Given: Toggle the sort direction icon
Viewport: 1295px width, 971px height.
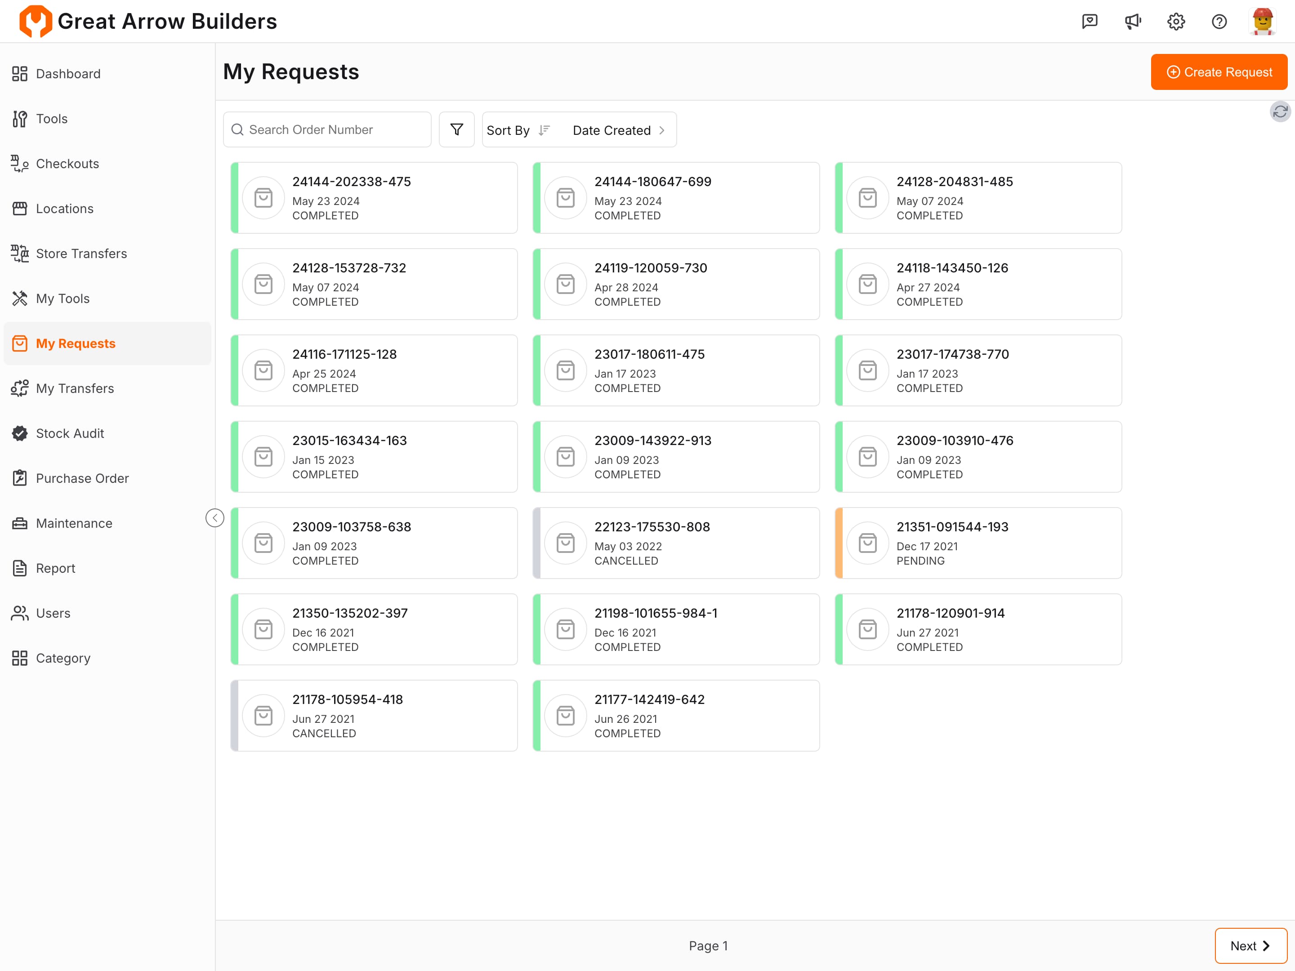Looking at the screenshot, I should point(545,130).
